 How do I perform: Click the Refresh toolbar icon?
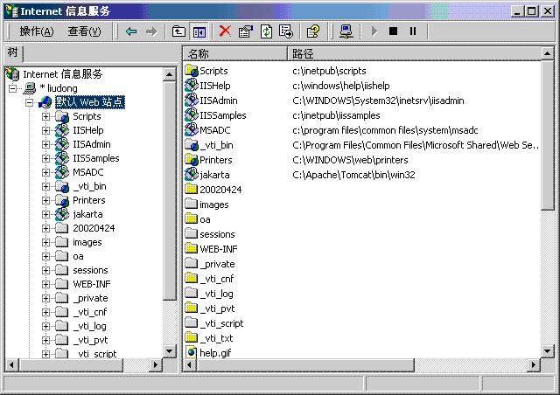click(x=266, y=31)
